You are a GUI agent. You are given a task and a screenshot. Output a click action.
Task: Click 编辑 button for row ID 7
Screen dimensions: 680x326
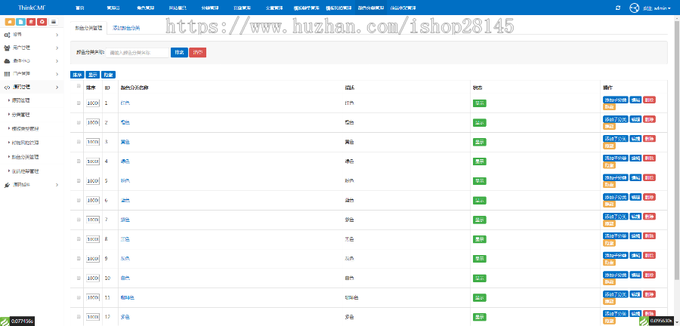coord(635,216)
